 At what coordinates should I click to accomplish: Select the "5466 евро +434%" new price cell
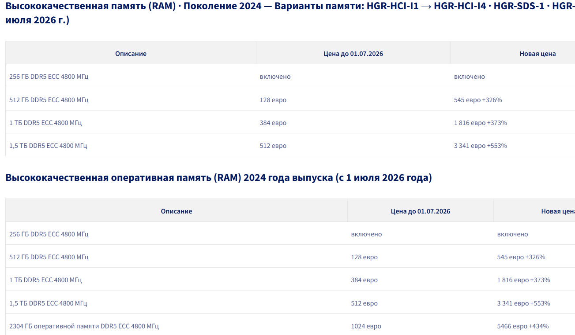(523, 326)
